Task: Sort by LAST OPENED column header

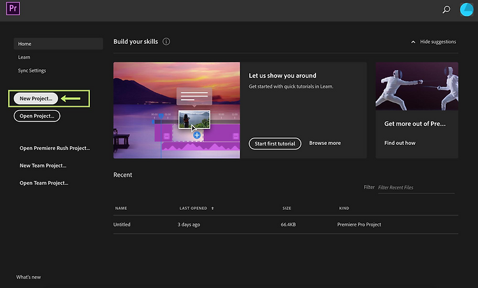Action: [x=193, y=209]
